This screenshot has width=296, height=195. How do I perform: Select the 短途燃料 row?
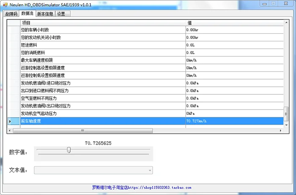pos(145,45)
